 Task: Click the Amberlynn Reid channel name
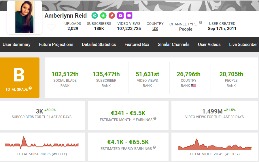pyautogui.click(x=66, y=16)
